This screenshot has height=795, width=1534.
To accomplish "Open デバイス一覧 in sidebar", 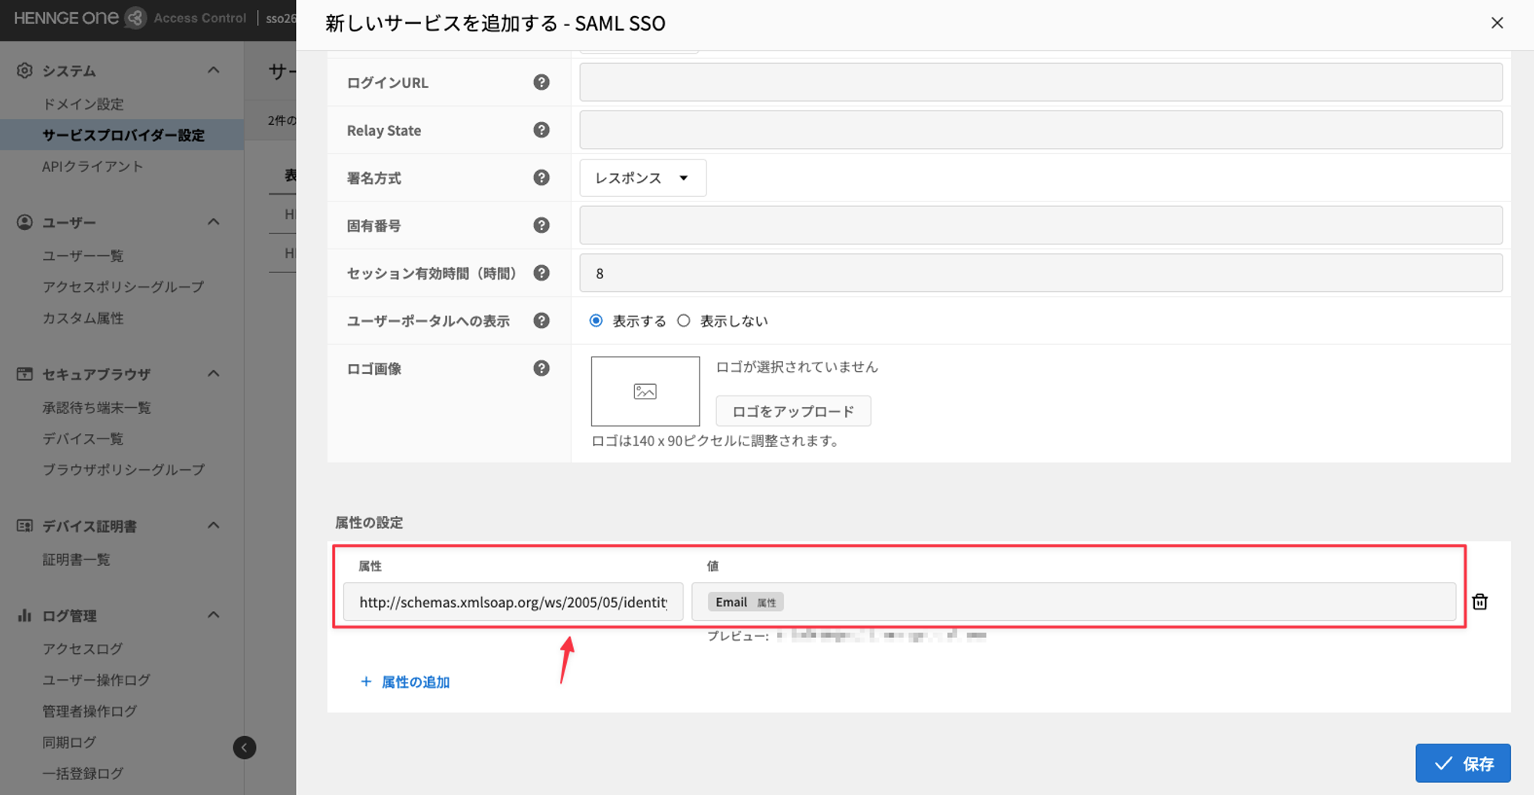I will click(83, 439).
